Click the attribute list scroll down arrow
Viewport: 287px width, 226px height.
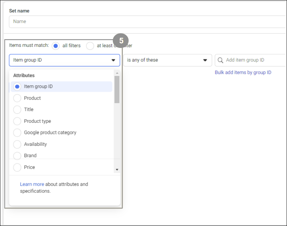117,170
